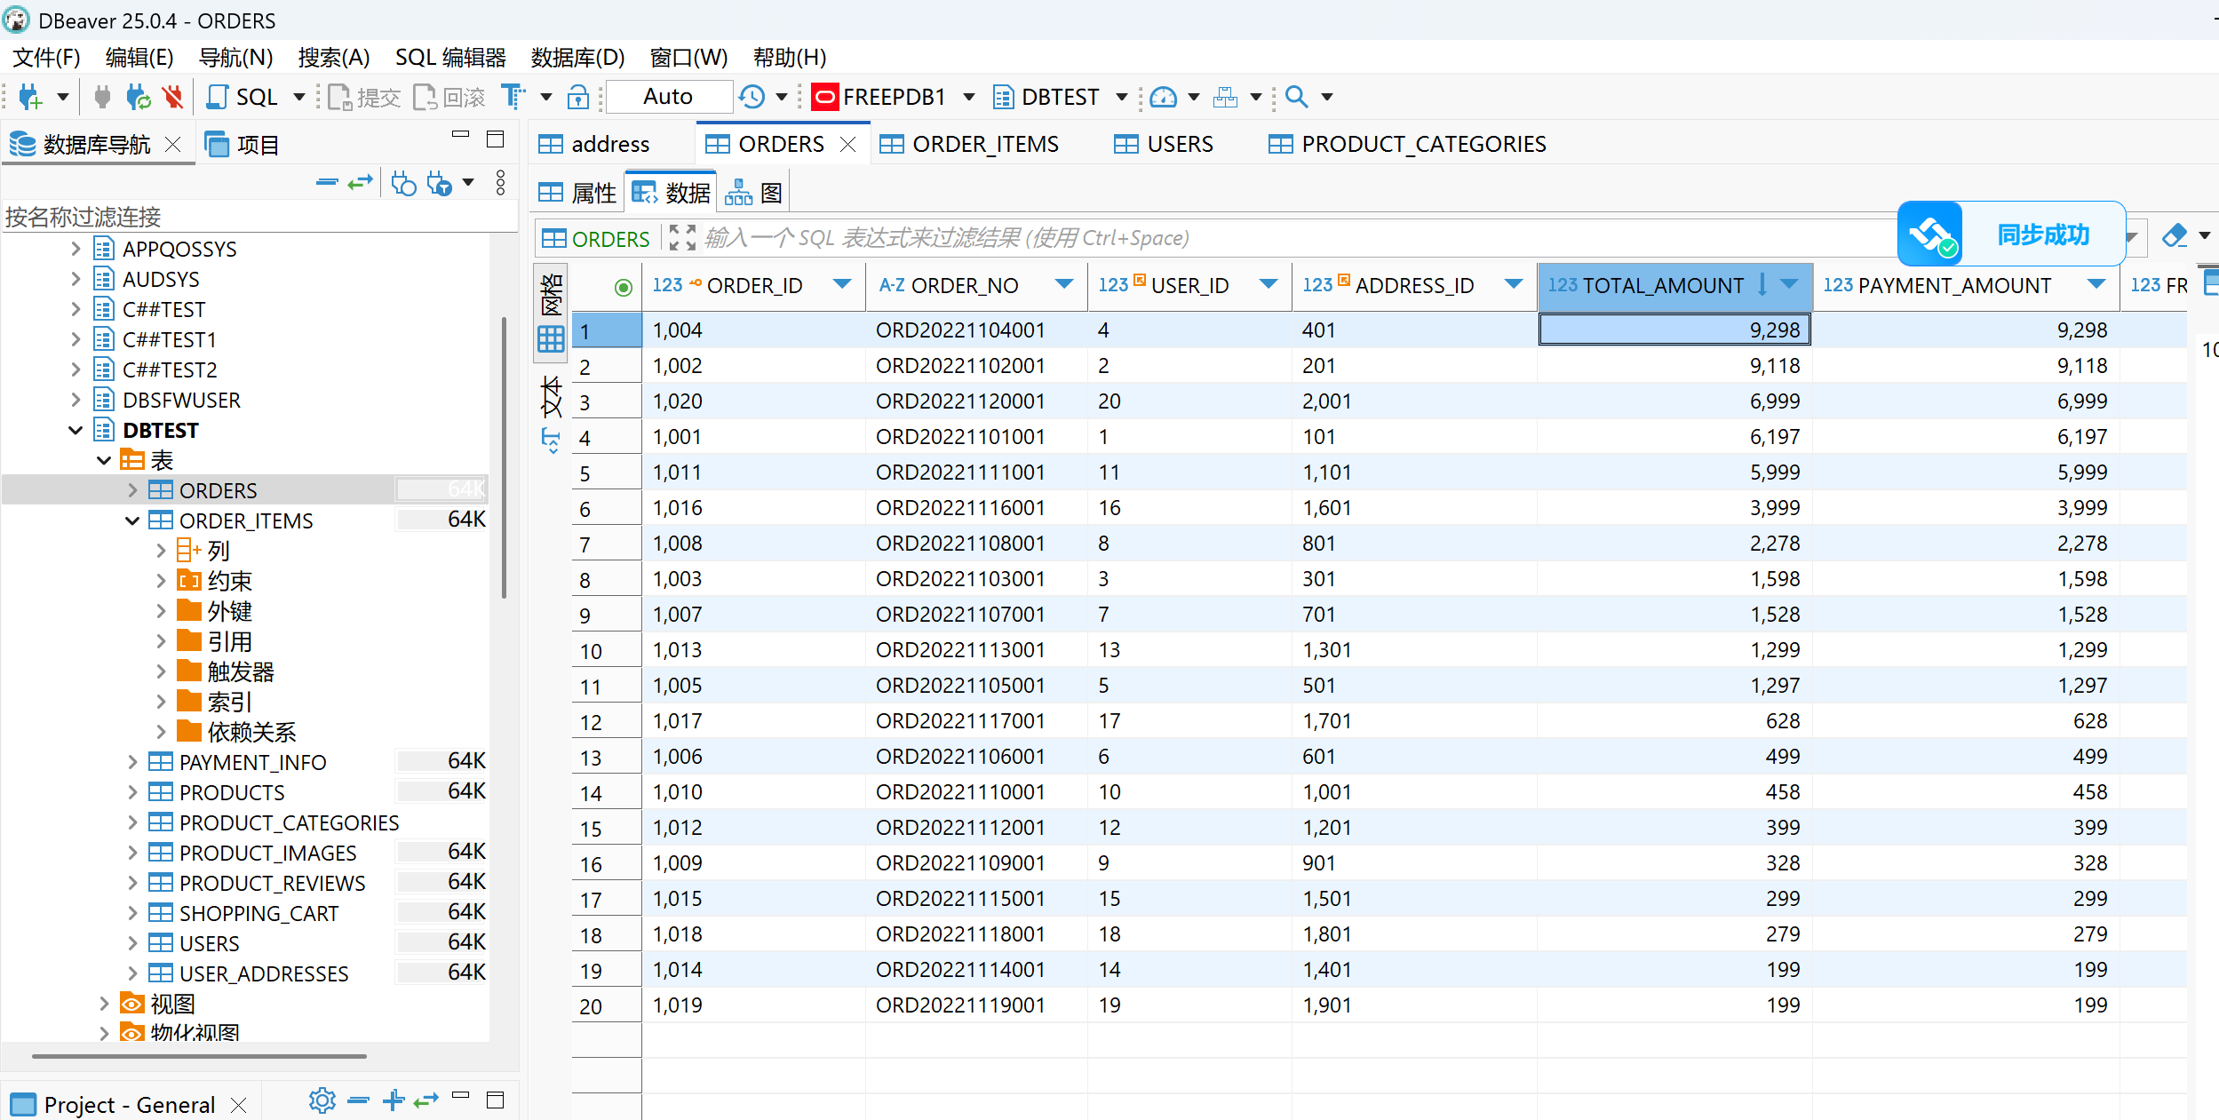Screen dimensions: 2219x1120
Task: Click the search magnifier toolbar icon
Action: tap(1296, 97)
